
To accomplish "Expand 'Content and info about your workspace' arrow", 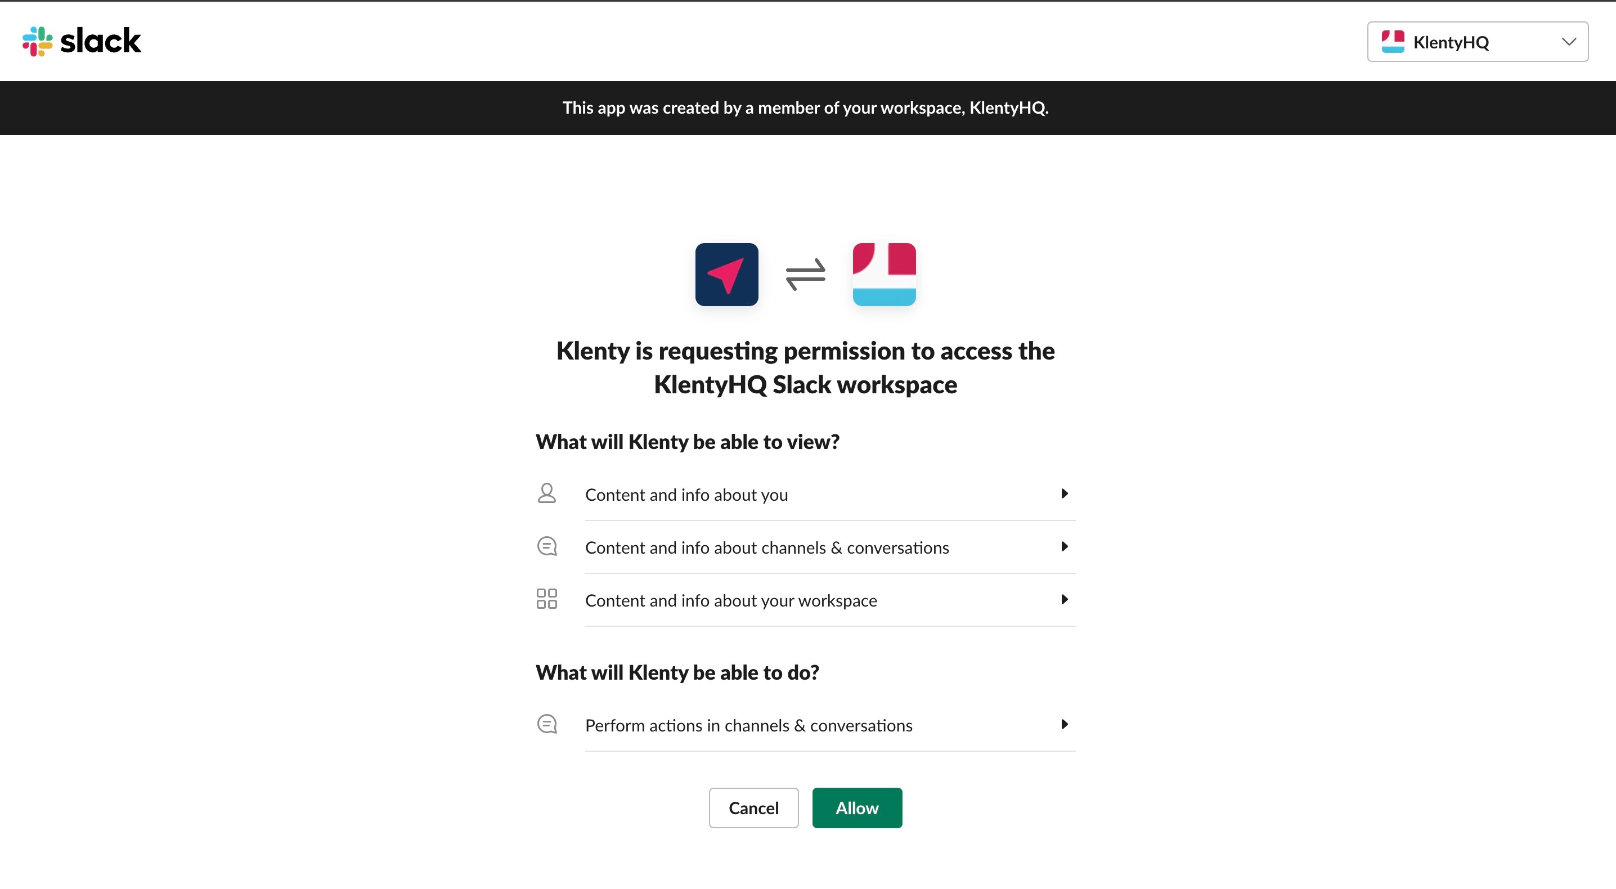I will [x=1064, y=599].
